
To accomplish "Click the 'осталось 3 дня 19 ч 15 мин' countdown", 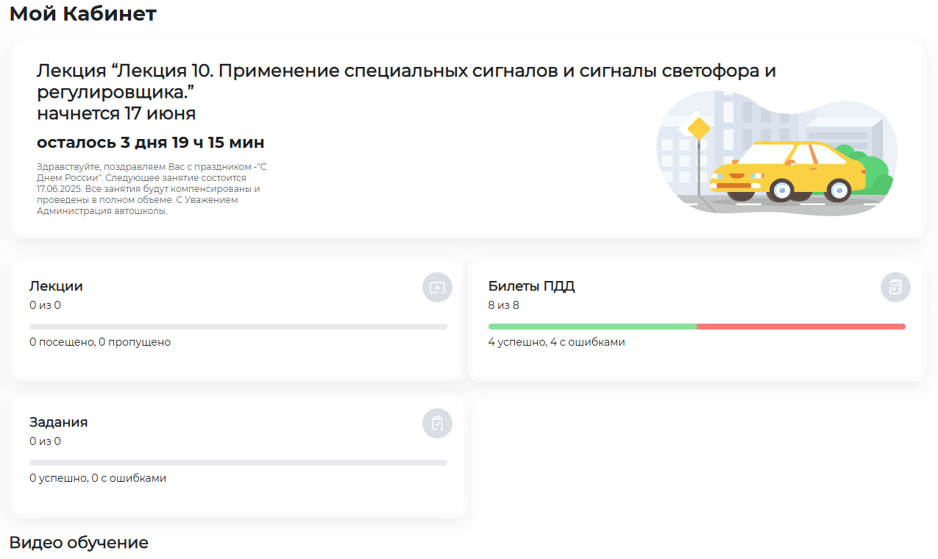I will [x=151, y=143].
